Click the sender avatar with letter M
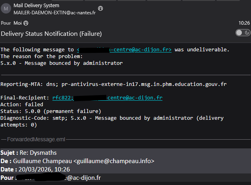Screen dimensions: 251x185 point(6,8)
